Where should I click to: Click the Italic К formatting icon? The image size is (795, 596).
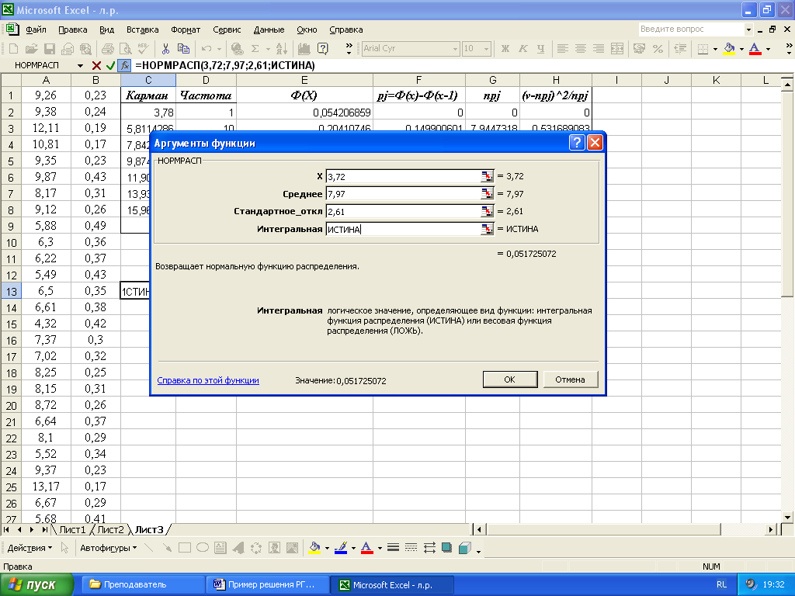pyautogui.click(x=522, y=49)
